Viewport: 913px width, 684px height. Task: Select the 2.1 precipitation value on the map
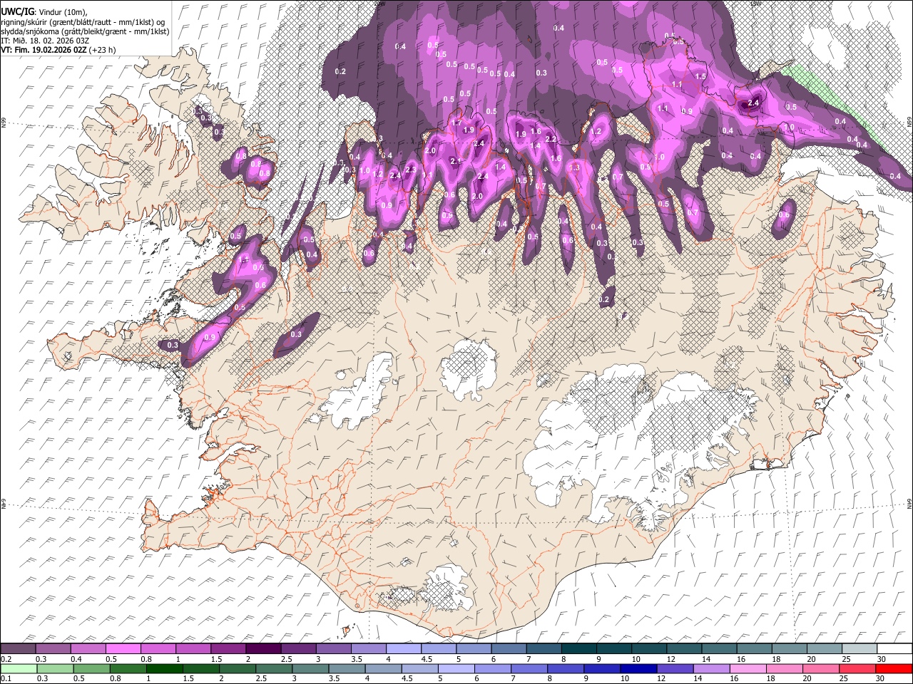456,161
